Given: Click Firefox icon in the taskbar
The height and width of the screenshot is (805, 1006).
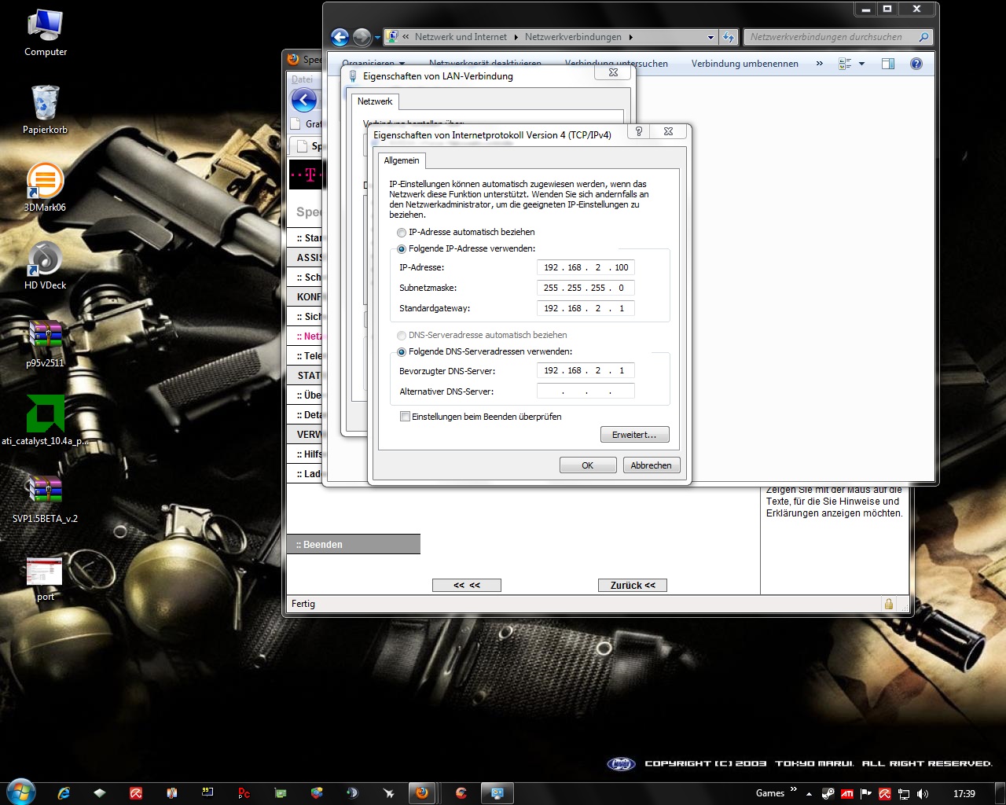Looking at the screenshot, I should [422, 793].
